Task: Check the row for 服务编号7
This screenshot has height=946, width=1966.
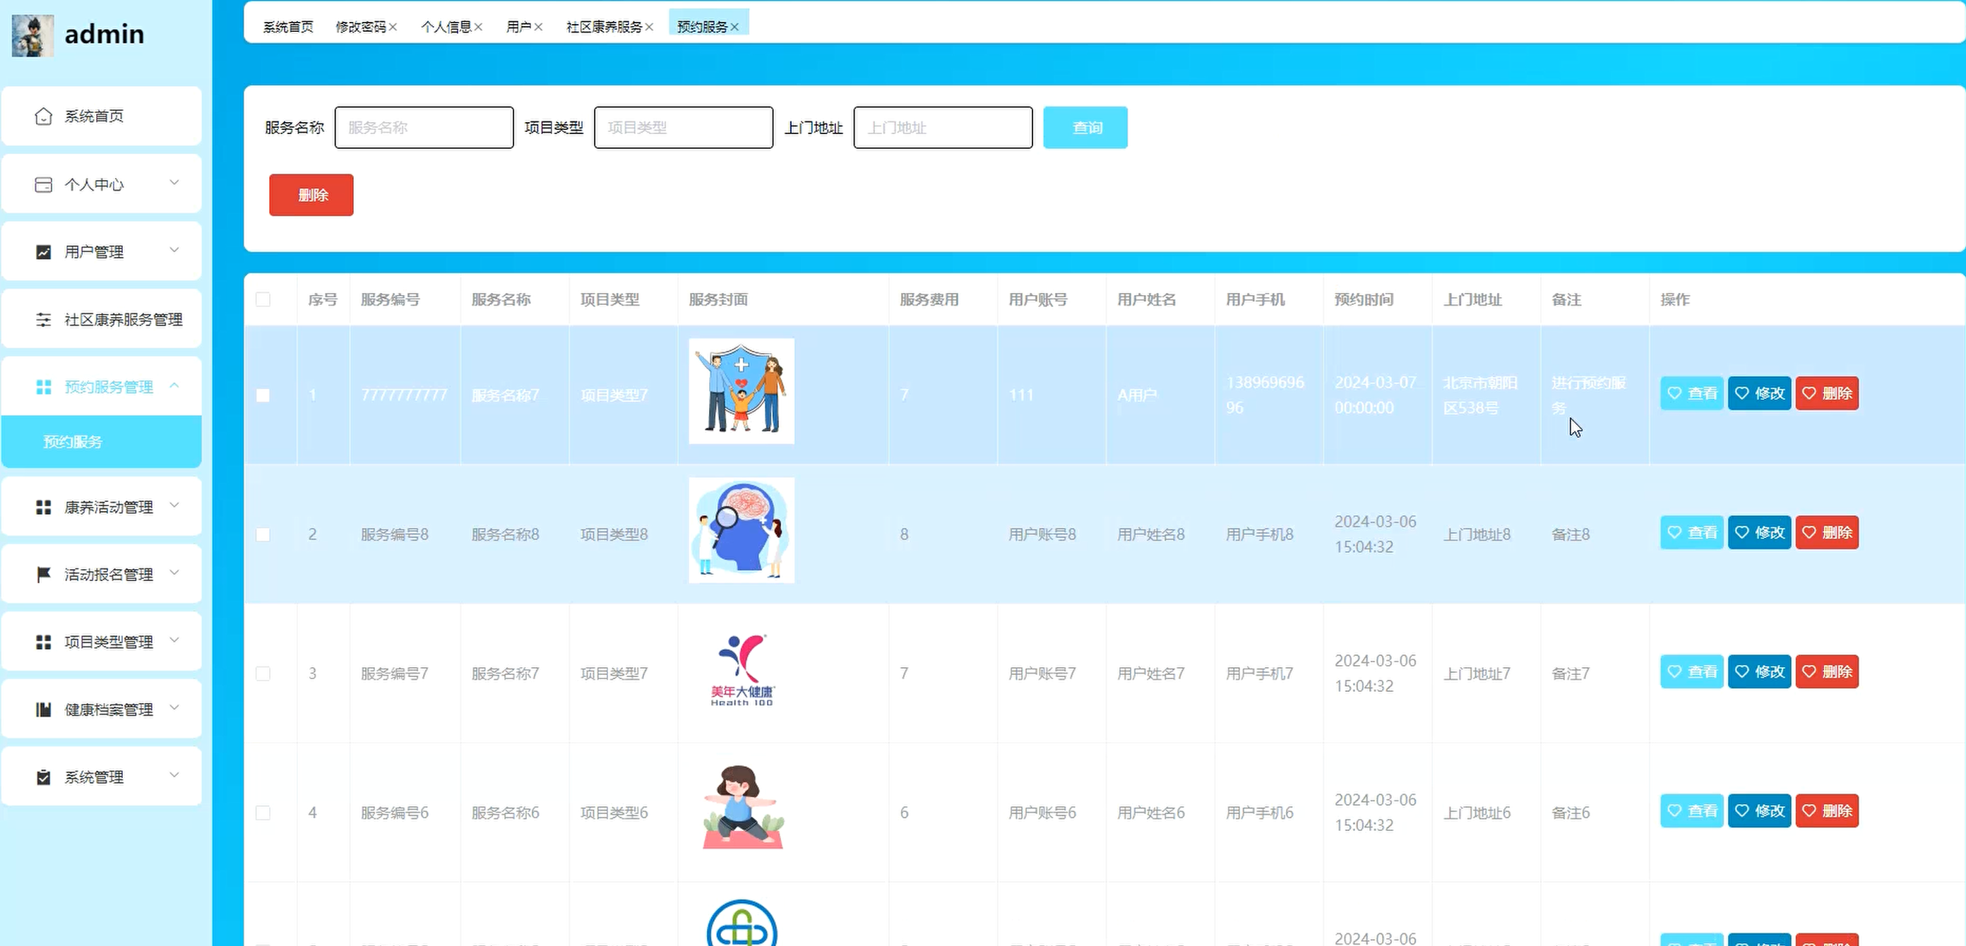Action: [x=263, y=673]
